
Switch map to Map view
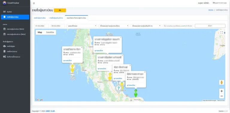point(40,32)
